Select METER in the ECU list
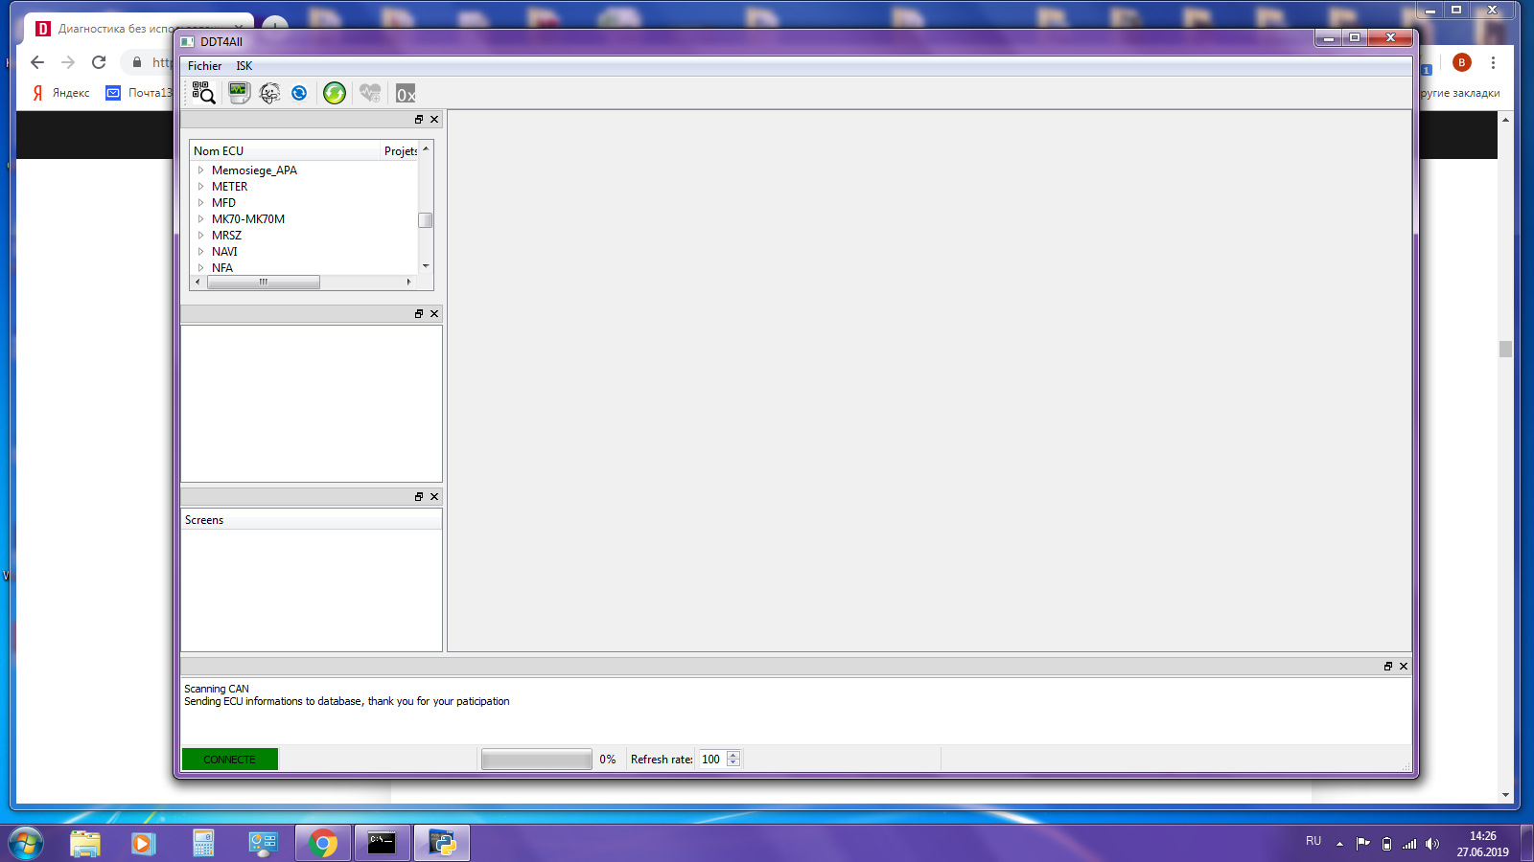Image resolution: width=1534 pixels, height=862 pixels. click(x=229, y=187)
